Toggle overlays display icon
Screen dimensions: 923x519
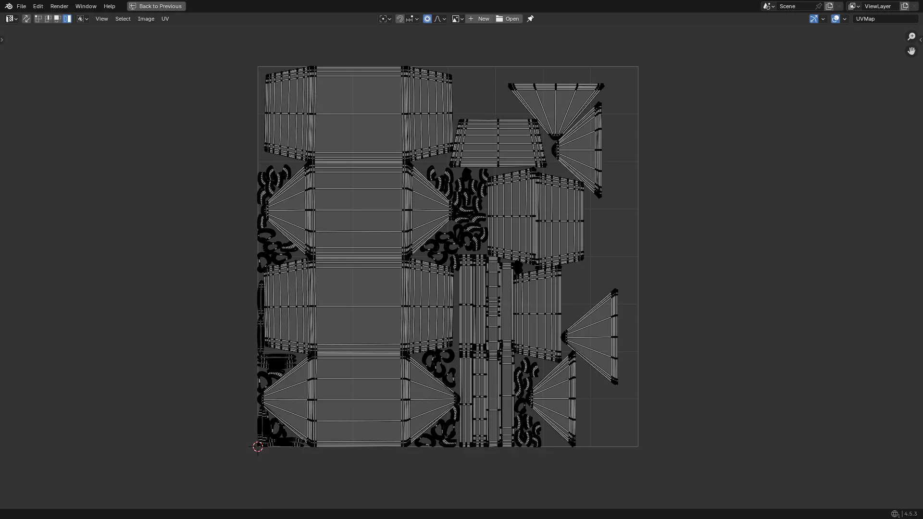pyautogui.click(x=836, y=19)
